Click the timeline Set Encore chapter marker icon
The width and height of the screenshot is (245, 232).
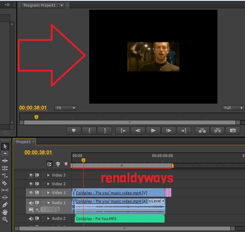tap(58, 164)
